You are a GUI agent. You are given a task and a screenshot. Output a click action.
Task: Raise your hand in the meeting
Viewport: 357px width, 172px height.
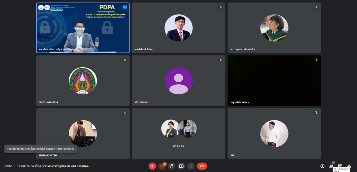(172, 166)
